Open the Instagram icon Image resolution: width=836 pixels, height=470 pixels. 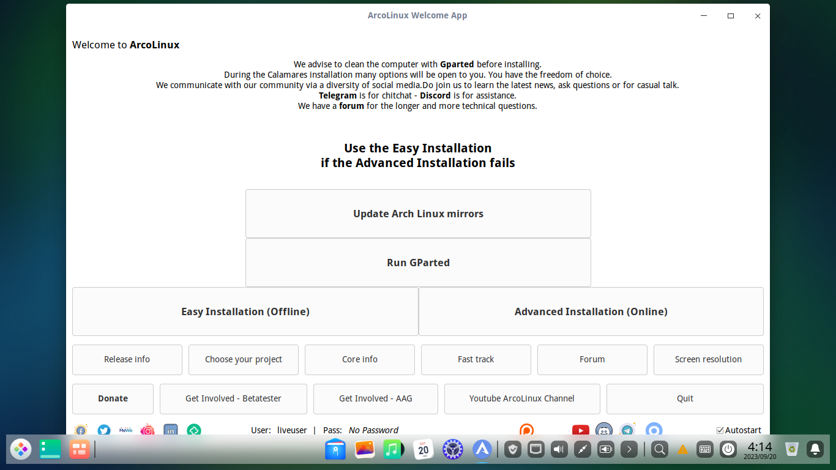tap(147, 430)
